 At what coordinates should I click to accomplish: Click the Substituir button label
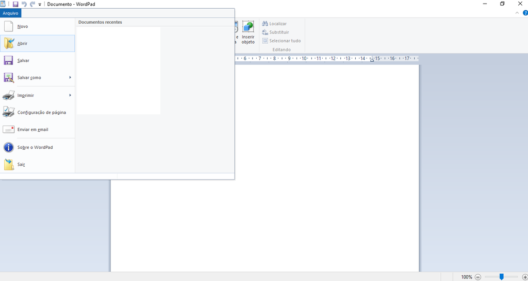pyautogui.click(x=279, y=32)
